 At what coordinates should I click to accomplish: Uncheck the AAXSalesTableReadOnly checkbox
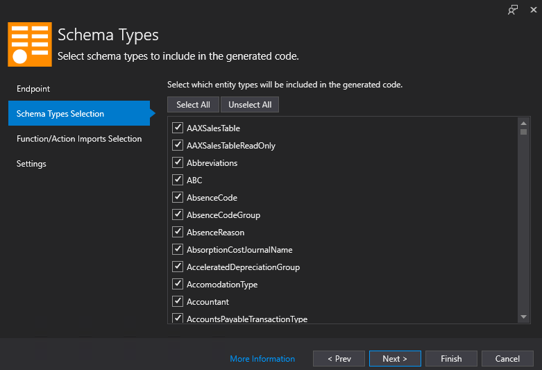[178, 145]
